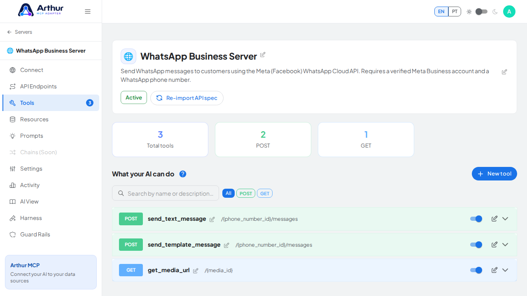This screenshot has width=527, height=296.
Task: Open editor for get_media_url tool row
Action: coord(494,270)
